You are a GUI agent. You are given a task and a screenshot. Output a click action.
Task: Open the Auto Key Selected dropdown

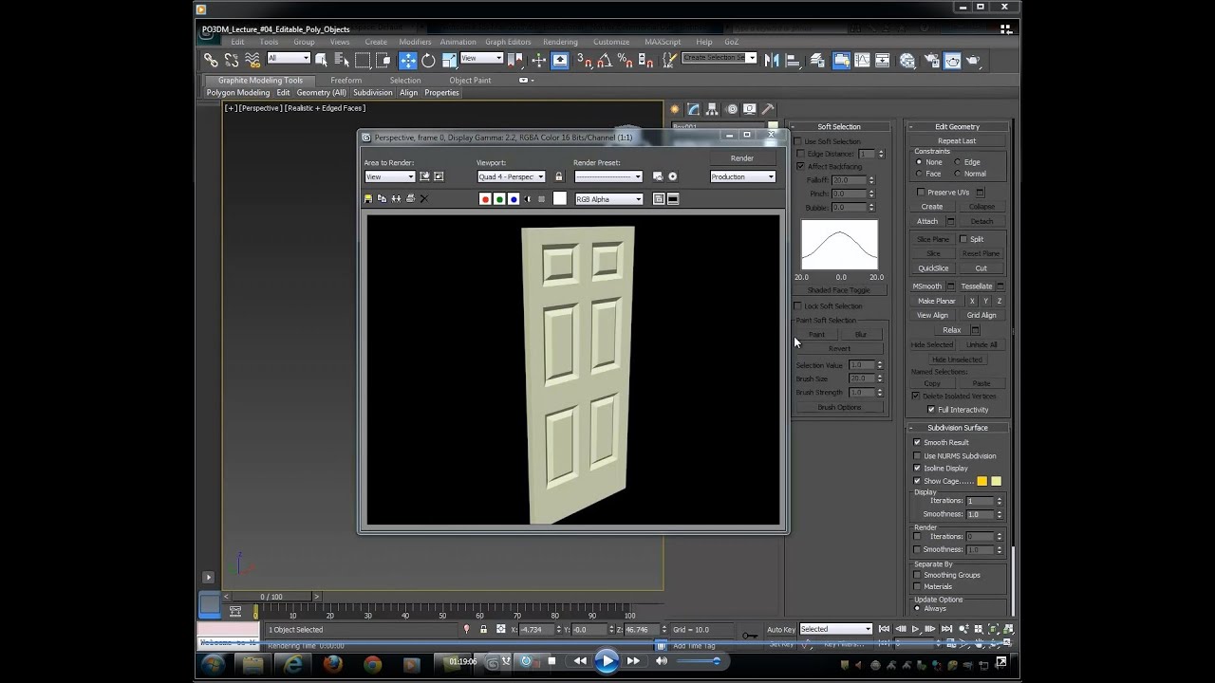click(835, 629)
